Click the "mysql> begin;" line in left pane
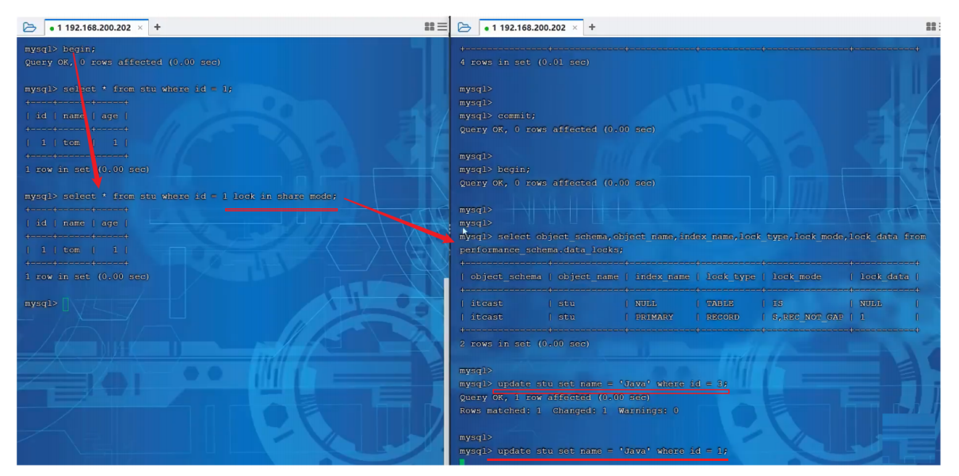959x476 pixels. pyautogui.click(x=60, y=48)
